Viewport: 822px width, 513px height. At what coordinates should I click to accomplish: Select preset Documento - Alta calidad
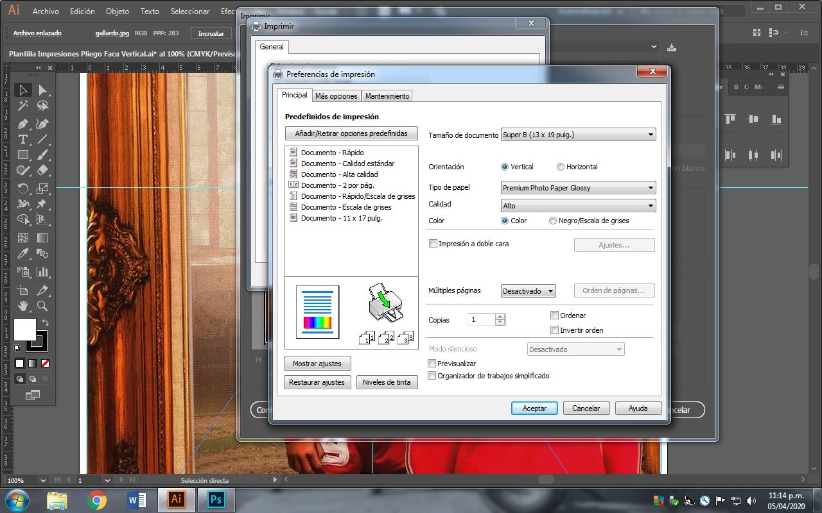(x=339, y=174)
